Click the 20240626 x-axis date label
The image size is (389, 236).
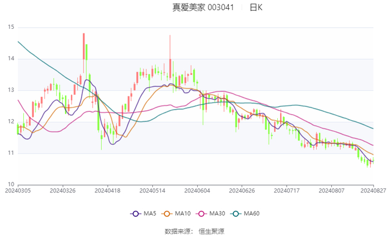242,191
